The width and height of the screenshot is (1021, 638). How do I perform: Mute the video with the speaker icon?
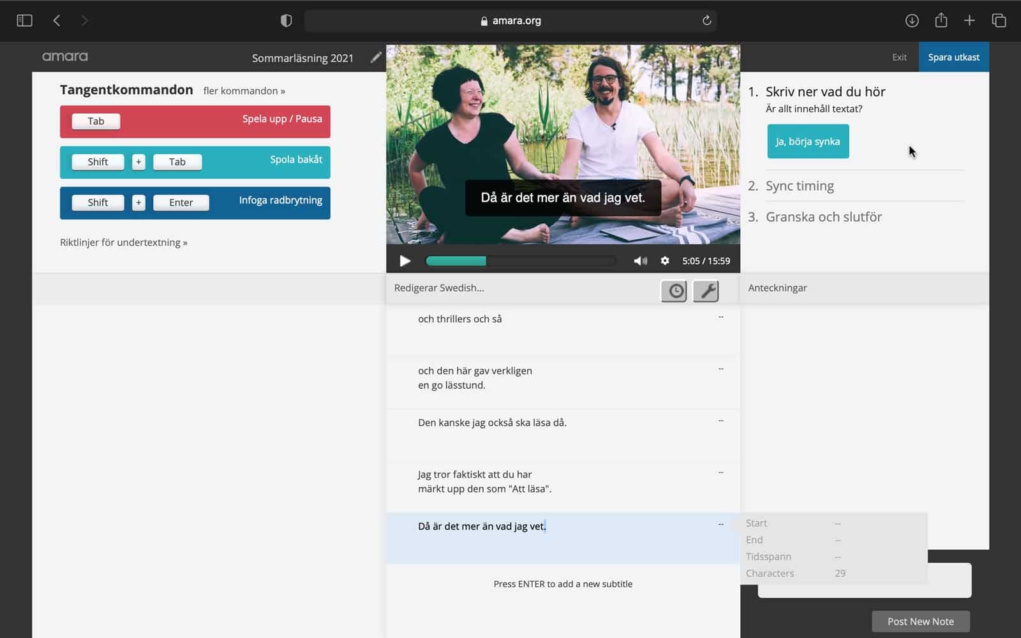pos(640,261)
